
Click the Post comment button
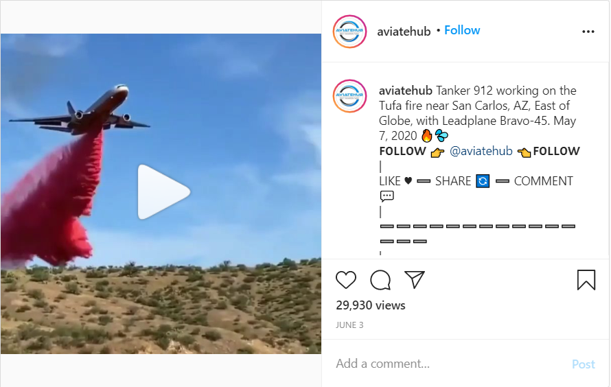point(583,364)
